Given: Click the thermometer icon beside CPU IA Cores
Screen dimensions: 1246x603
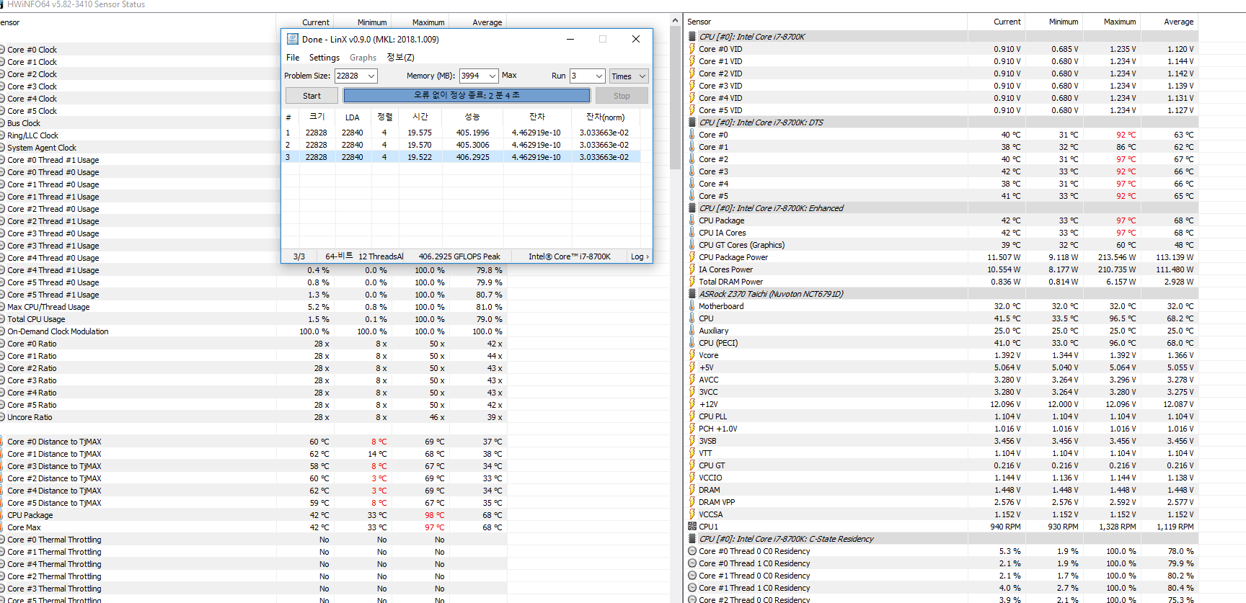Looking at the screenshot, I should tap(692, 233).
